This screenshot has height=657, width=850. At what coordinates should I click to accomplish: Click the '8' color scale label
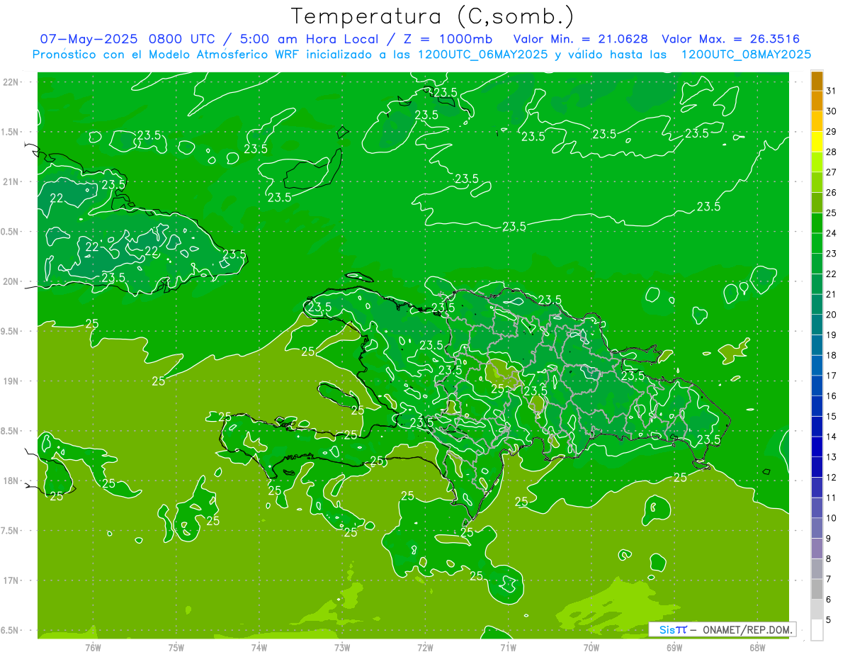click(829, 558)
